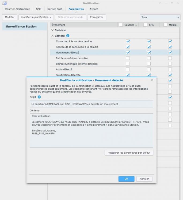Click Restaurer les paramètres par défaut
The width and height of the screenshot is (183, 200).
[129, 153]
